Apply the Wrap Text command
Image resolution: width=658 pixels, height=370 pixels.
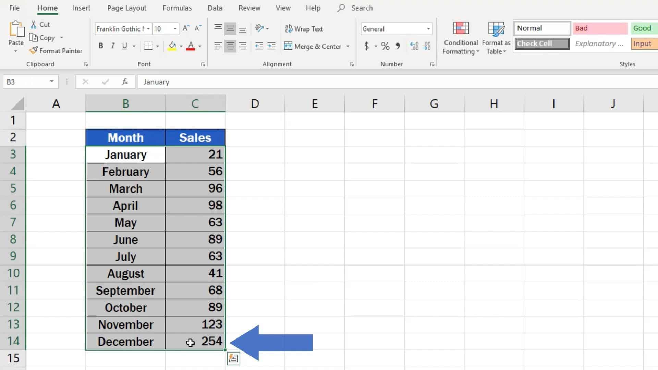tap(304, 29)
